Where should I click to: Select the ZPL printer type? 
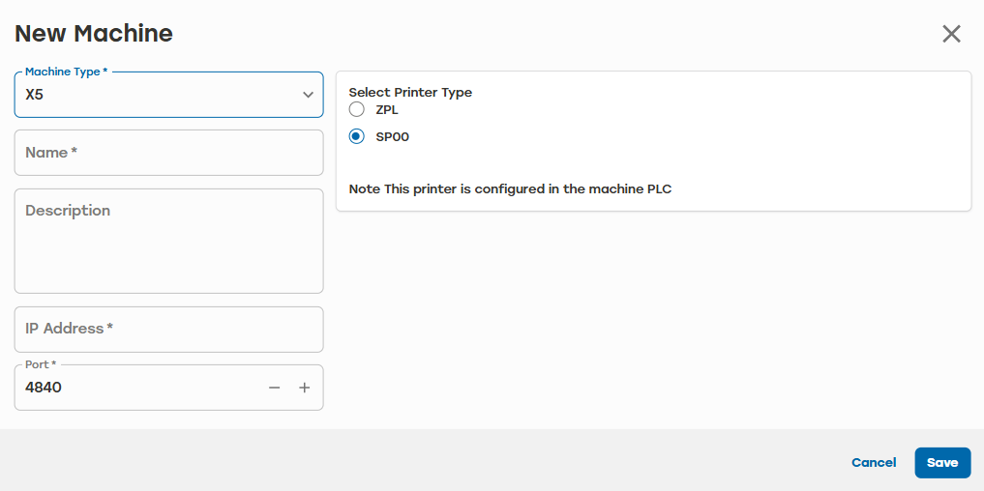pyautogui.click(x=356, y=110)
